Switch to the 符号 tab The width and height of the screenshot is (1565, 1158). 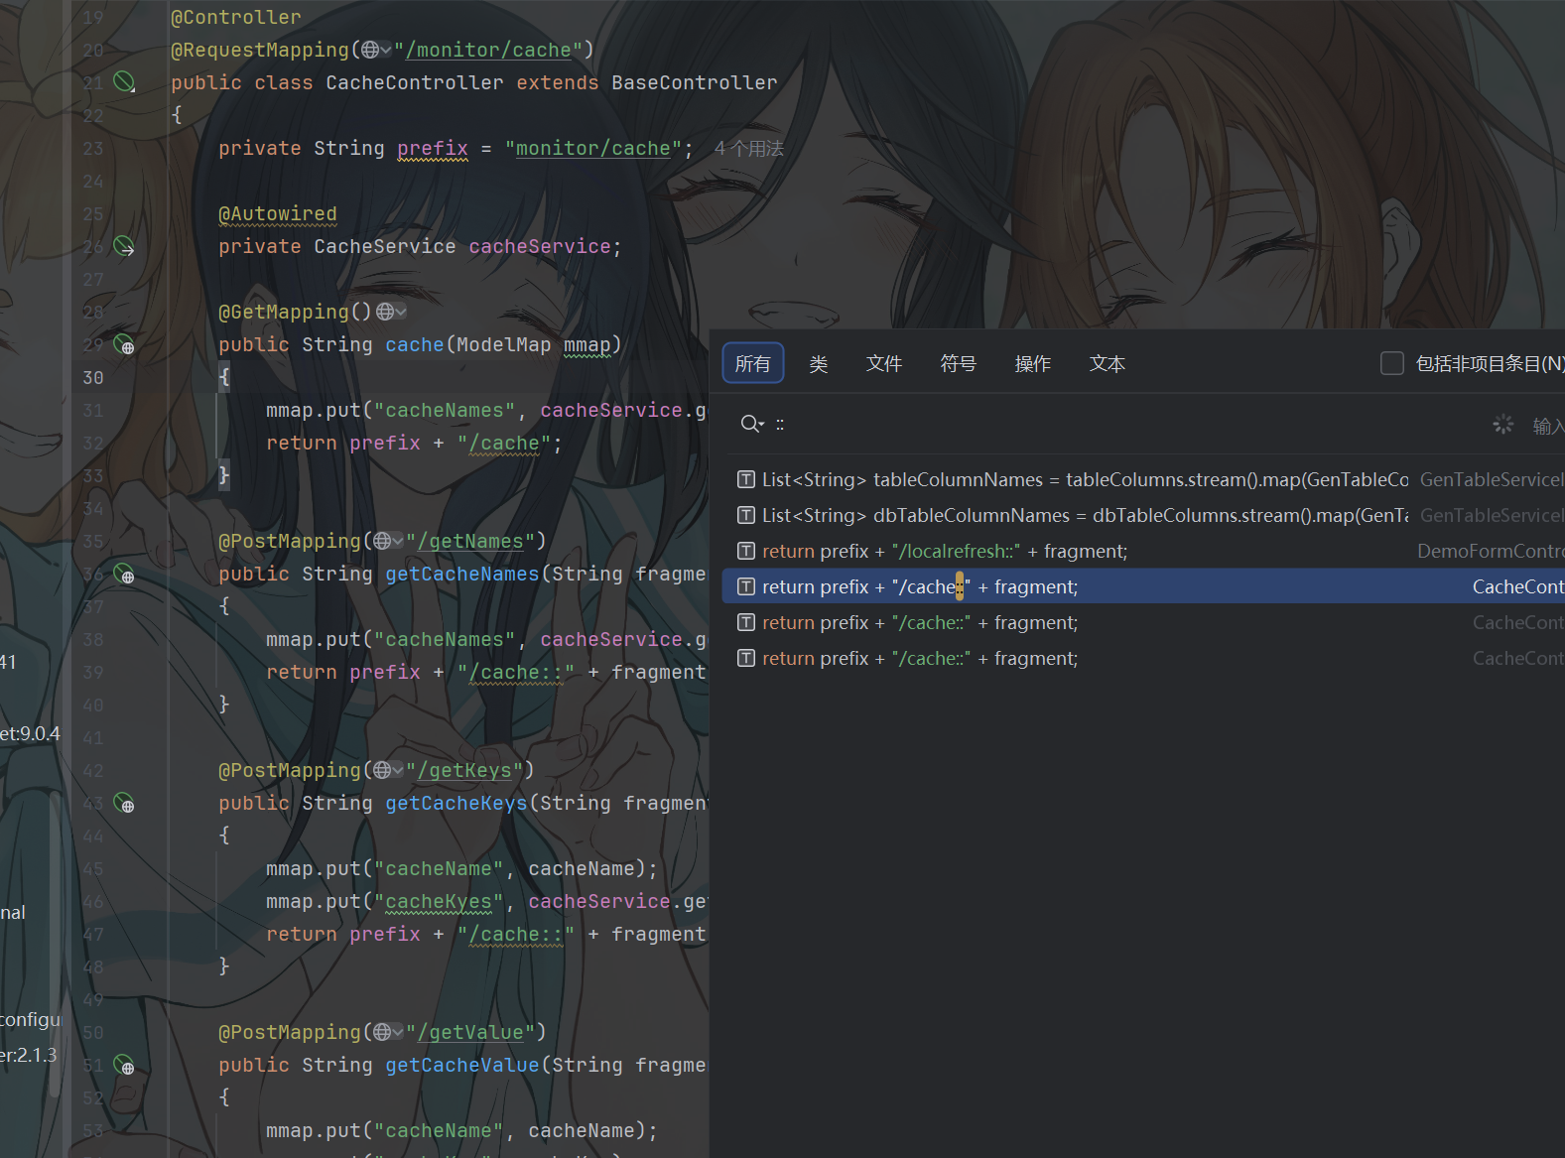[959, 363]
